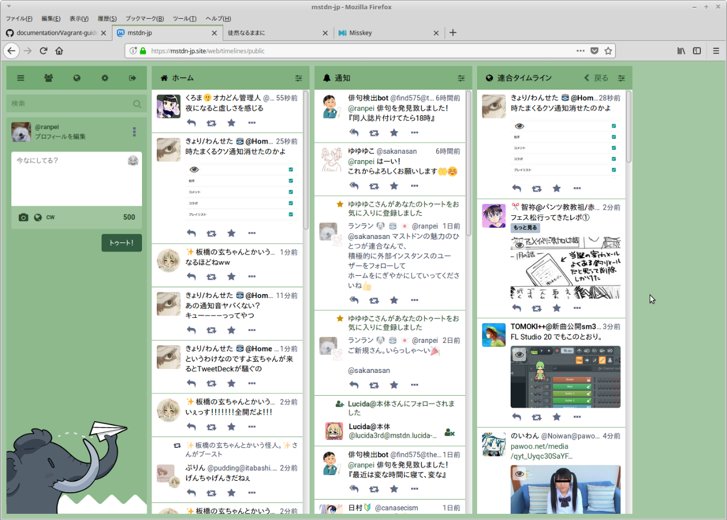Toggle the CW content warning option
Viewport: 727px width, 520px height.
pyautogui.click(x=51, y=217)
